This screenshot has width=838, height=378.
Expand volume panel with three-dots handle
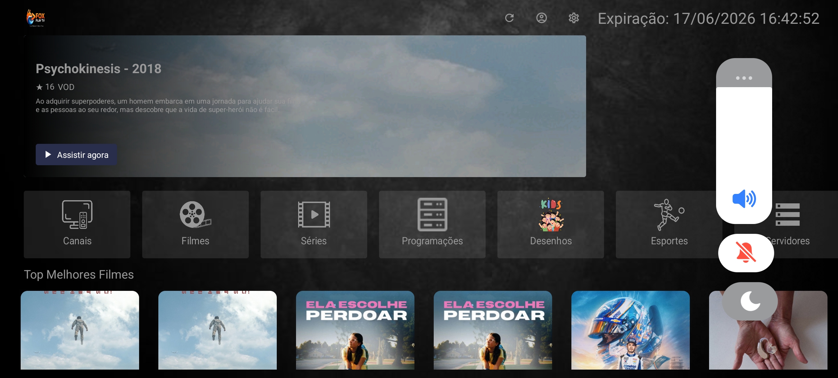[744, 78]
